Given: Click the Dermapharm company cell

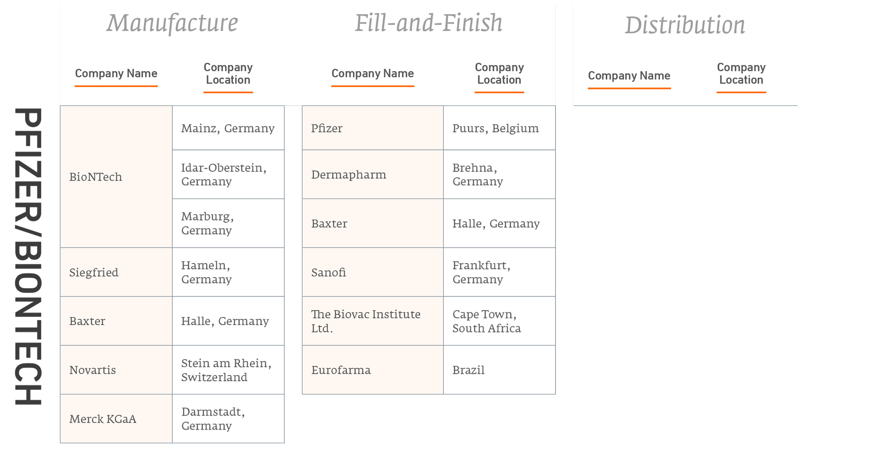Looking at the screenshot, I should pyautogui.click(x=372, y=174).
